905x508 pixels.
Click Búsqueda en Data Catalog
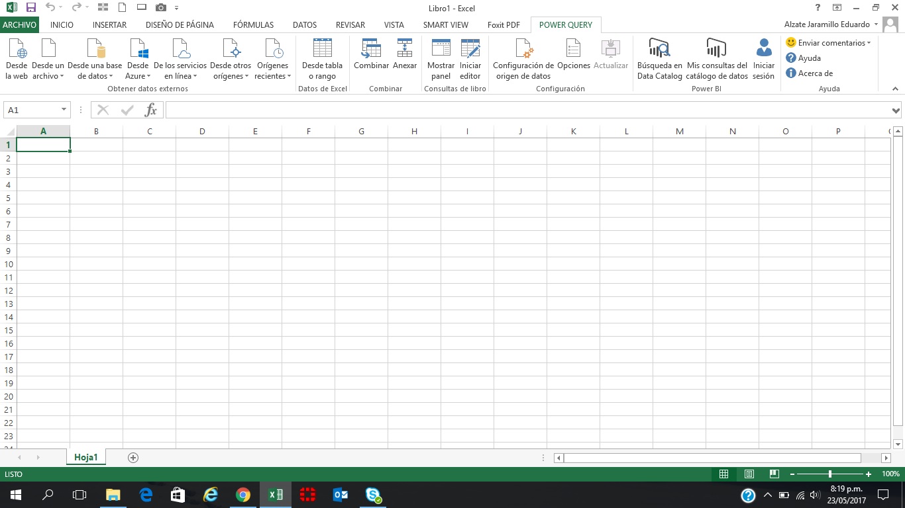point(660,60)
